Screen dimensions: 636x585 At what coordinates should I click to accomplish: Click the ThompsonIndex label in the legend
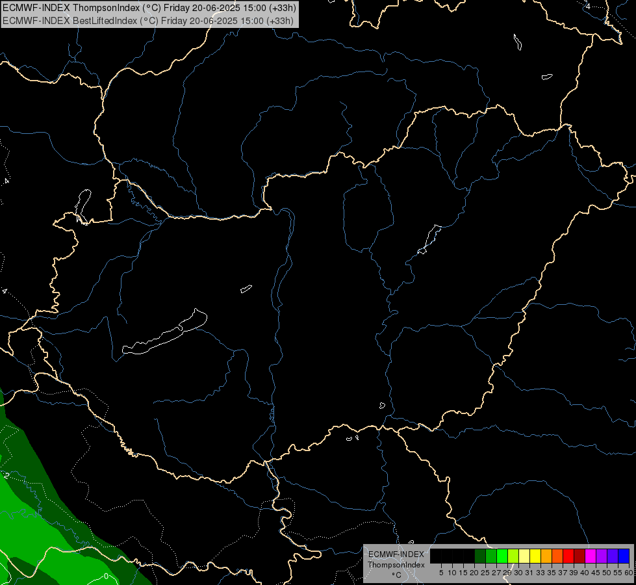[396, 565]
